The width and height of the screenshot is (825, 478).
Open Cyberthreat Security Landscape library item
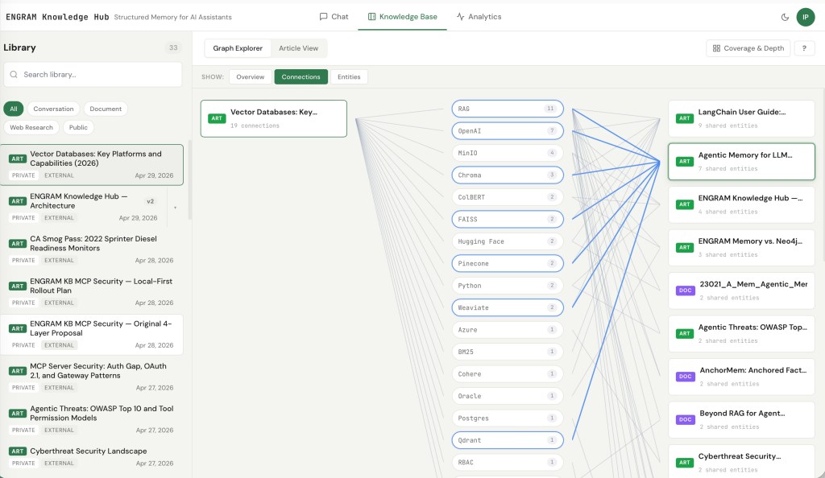(x=92, y=457)
